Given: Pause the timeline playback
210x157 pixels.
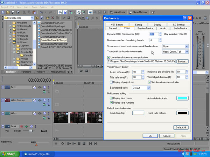Looking at the screenshot, I should (x=79, y=143).
